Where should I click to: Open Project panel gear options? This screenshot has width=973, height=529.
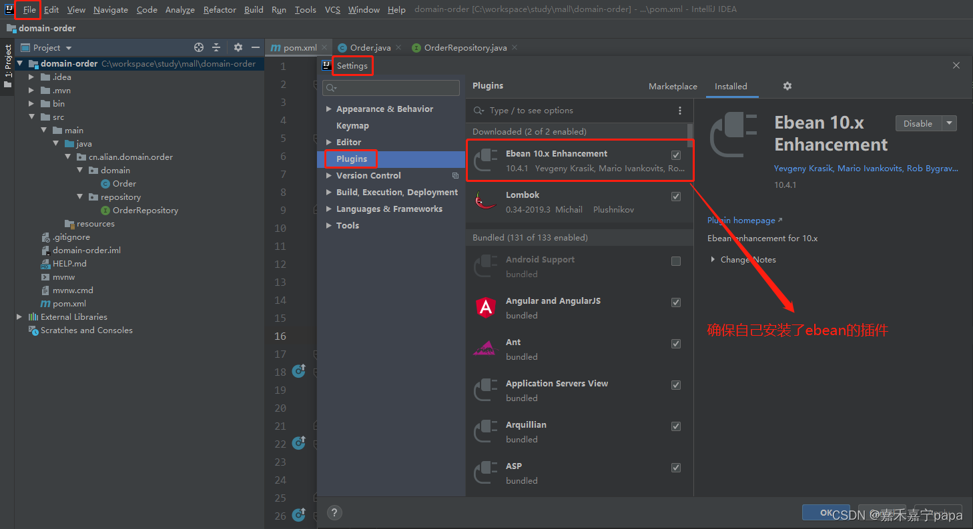tap(238, 47)
